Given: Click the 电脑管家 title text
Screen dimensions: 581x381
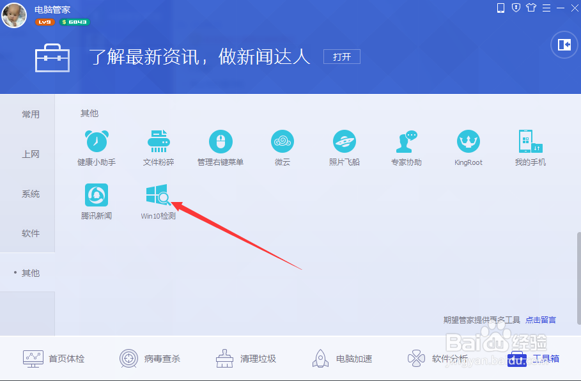Looking at the screenshot, I should click(x=52, y=10).
